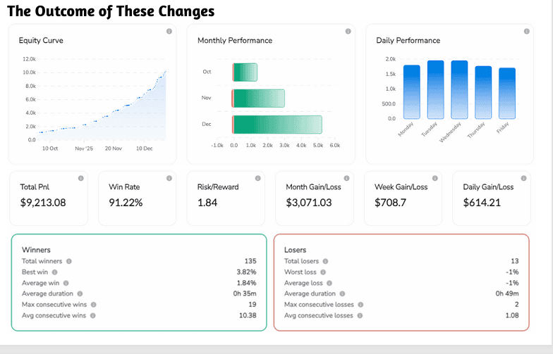The image size is (553, 354).
Task: Click the Max consecutive wins value 19
Action: click(253, 304)
